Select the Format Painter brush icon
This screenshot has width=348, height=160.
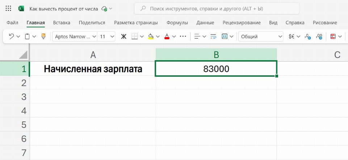tap(43, 36)
